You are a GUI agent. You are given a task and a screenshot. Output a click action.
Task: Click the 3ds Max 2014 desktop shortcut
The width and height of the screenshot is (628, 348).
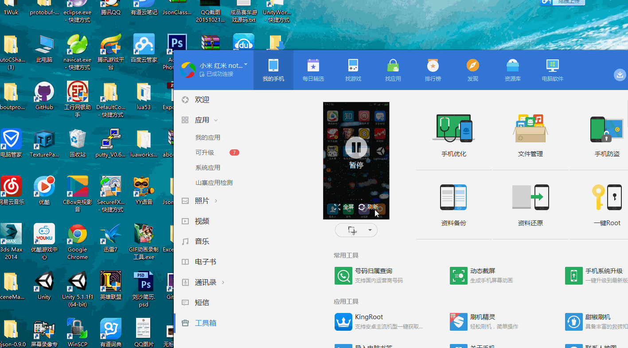11,242
